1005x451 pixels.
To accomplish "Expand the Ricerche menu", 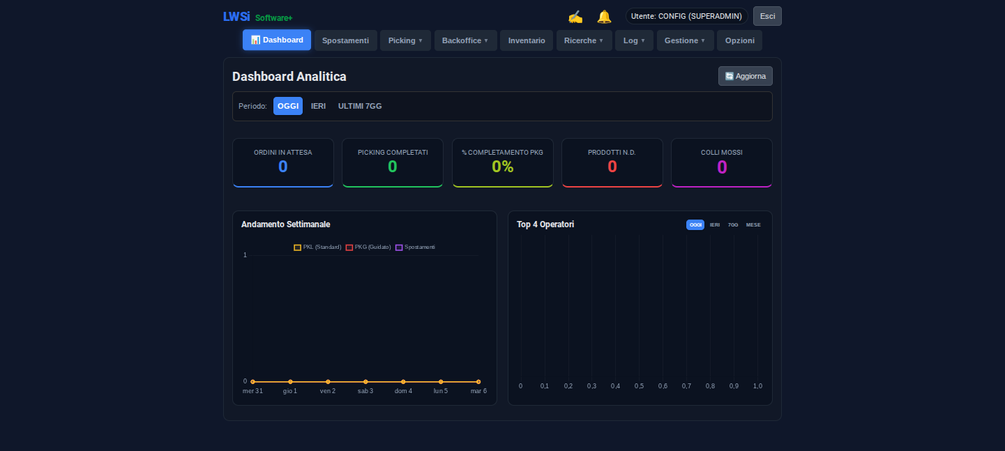I will pyautogui.click(x=584, y=40).
